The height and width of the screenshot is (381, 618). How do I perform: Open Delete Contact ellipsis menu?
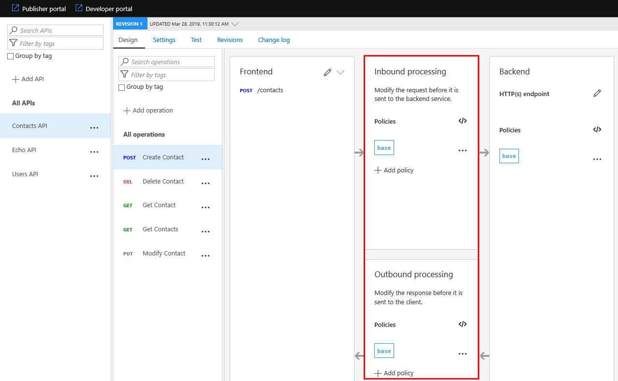click(x=206, y=183)
